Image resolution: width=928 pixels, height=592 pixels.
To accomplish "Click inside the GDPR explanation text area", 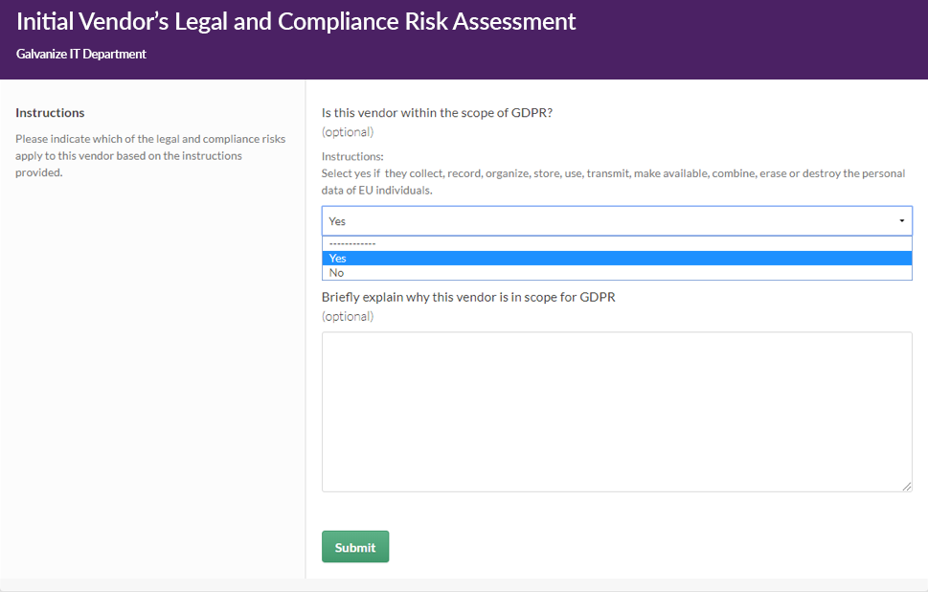I will point(617,412).
